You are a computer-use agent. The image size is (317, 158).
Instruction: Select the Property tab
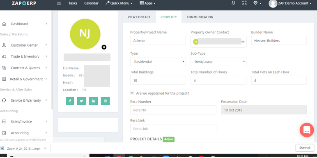tap(169, 17)
